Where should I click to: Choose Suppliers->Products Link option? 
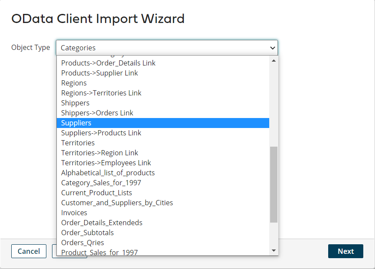point(101,133)
